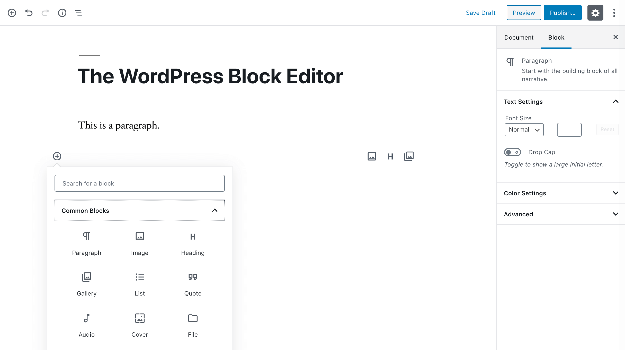This screenshot has width=625, height=350.
Task: Open the Normal font size dropdown
Action: (524, 130)
